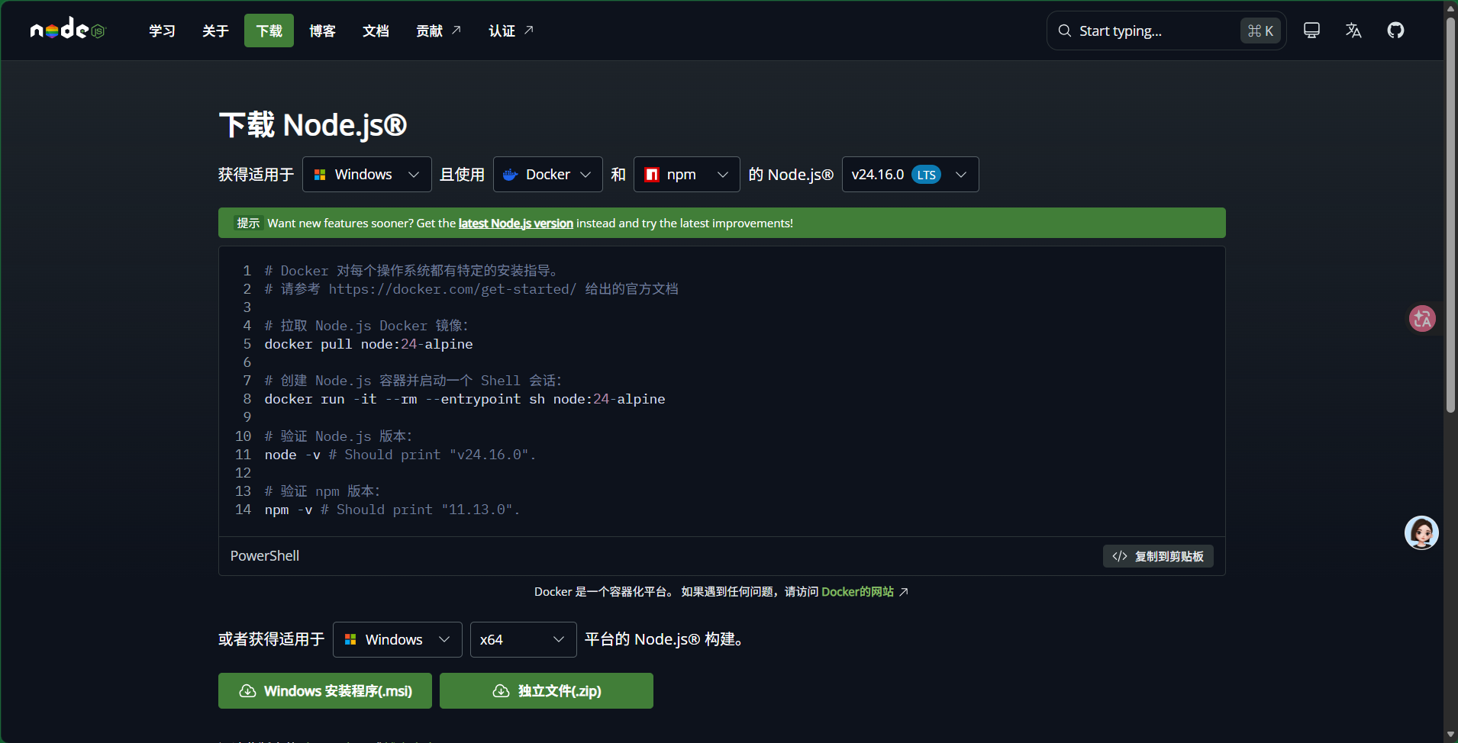Image resolution: width=1458 pixels, height=743 pixels.
Task: Expand the Windows platform dropdown at top
Action: click(x=367, y=175)
